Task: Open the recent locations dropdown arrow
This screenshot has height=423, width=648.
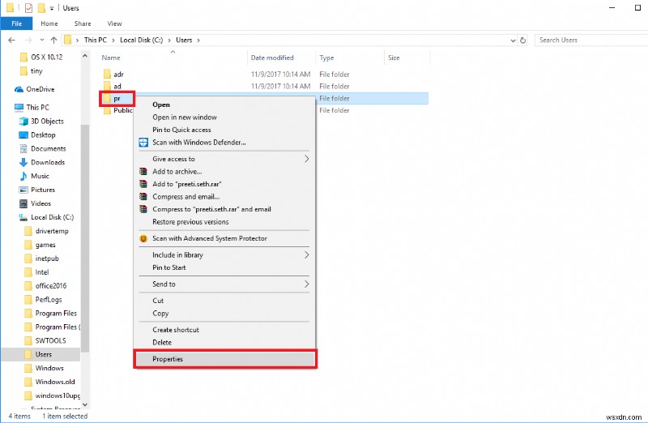Action: point(42,40)
